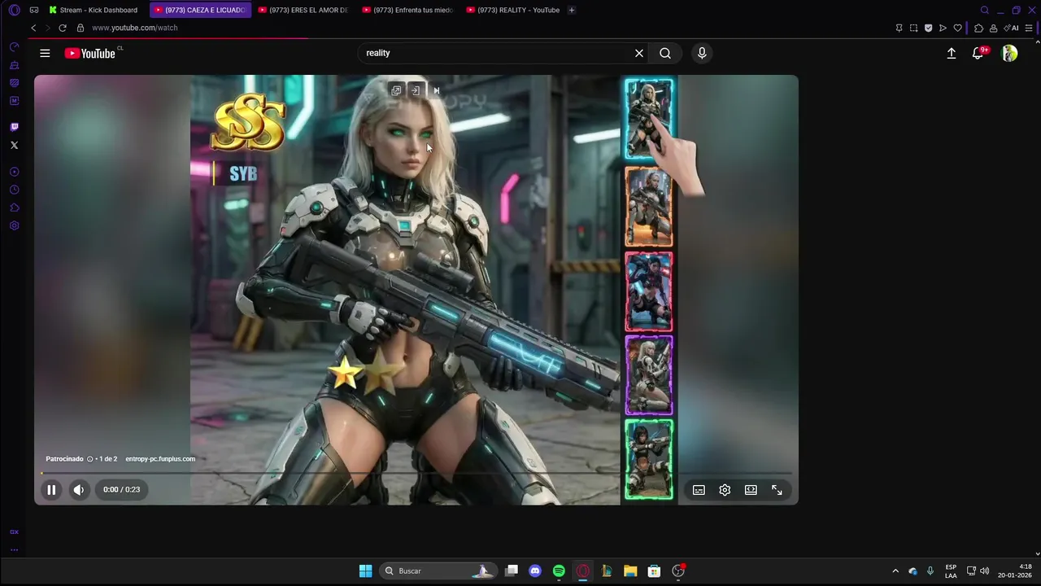Show hidden system tray icons chevron
The width and height of the screenshot is (1041, 586).
895,571
